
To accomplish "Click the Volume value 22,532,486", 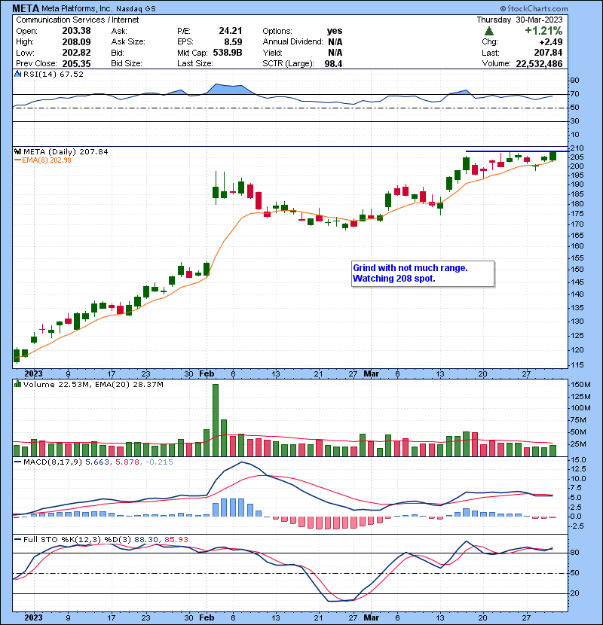I will 539,64.
